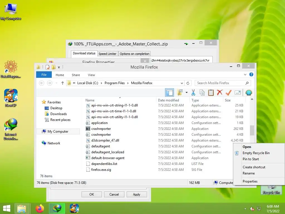This screenshot has width=285, height=214.
Task: Choose Properties in context menu
Action: click(x=250, y=181)
